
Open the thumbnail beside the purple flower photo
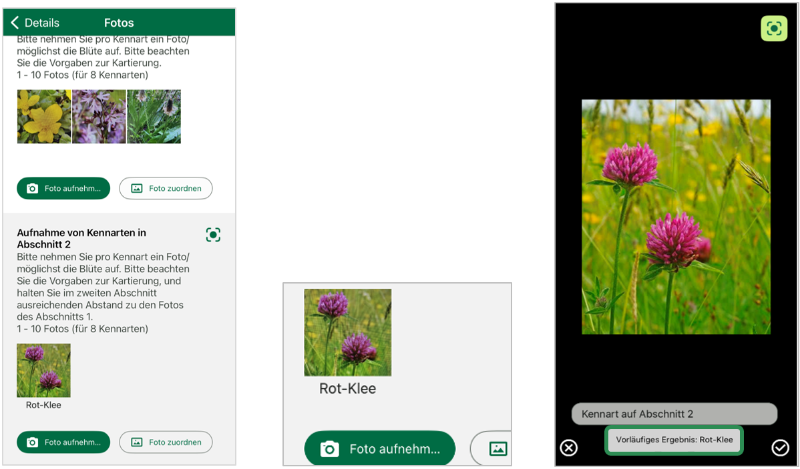point(154,117)
